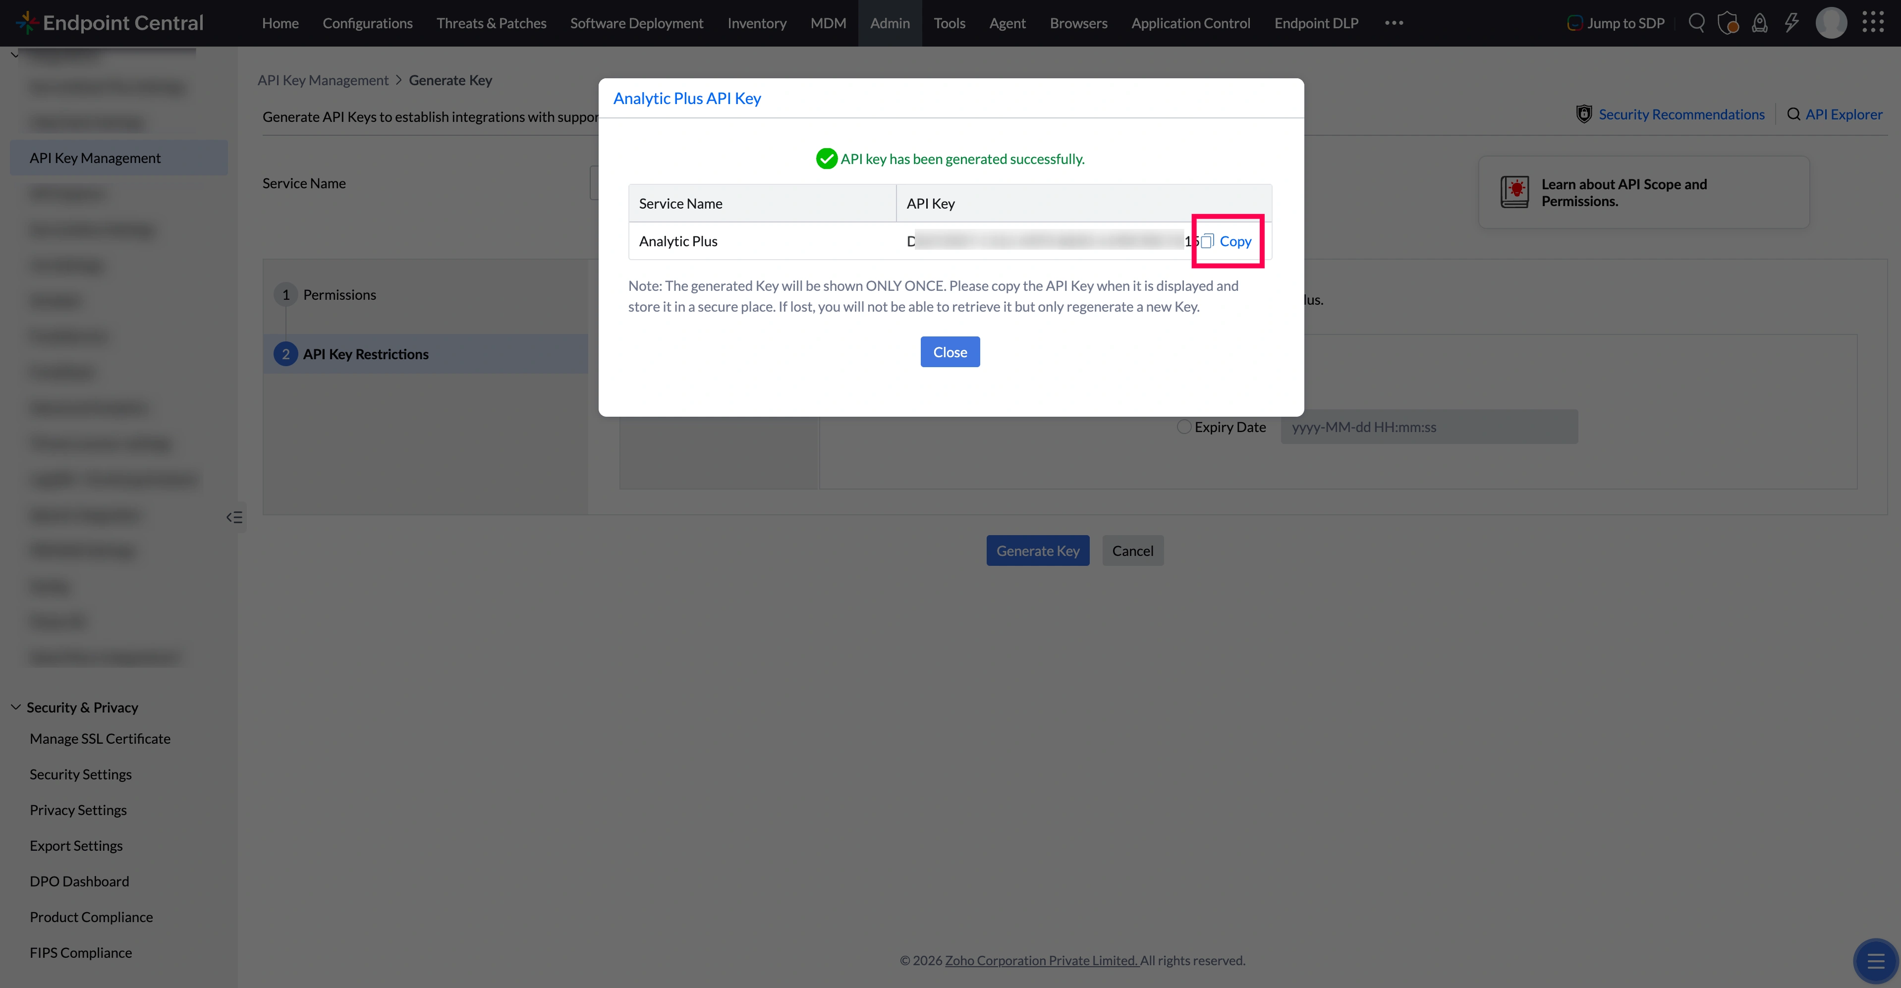The height and width of the screenshot is (988, 1901).
Task: Open Zoho Corporation Private Limited link
Action: click(1041, 960)
